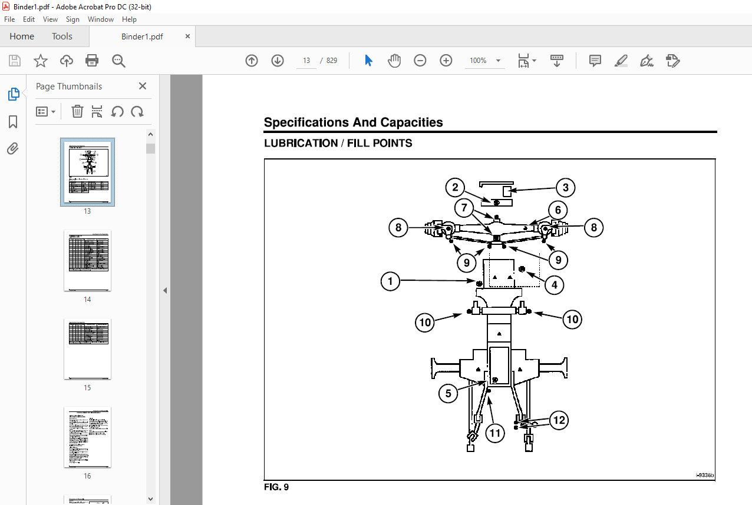Open the File menu
The image size is (752, 505).
(x=9, y=19)
